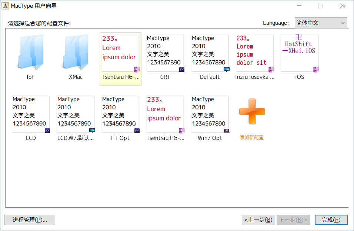Pick the iOS HotShift profile
Viewport: 354px width, 231px height.
[x=300, y=53]
